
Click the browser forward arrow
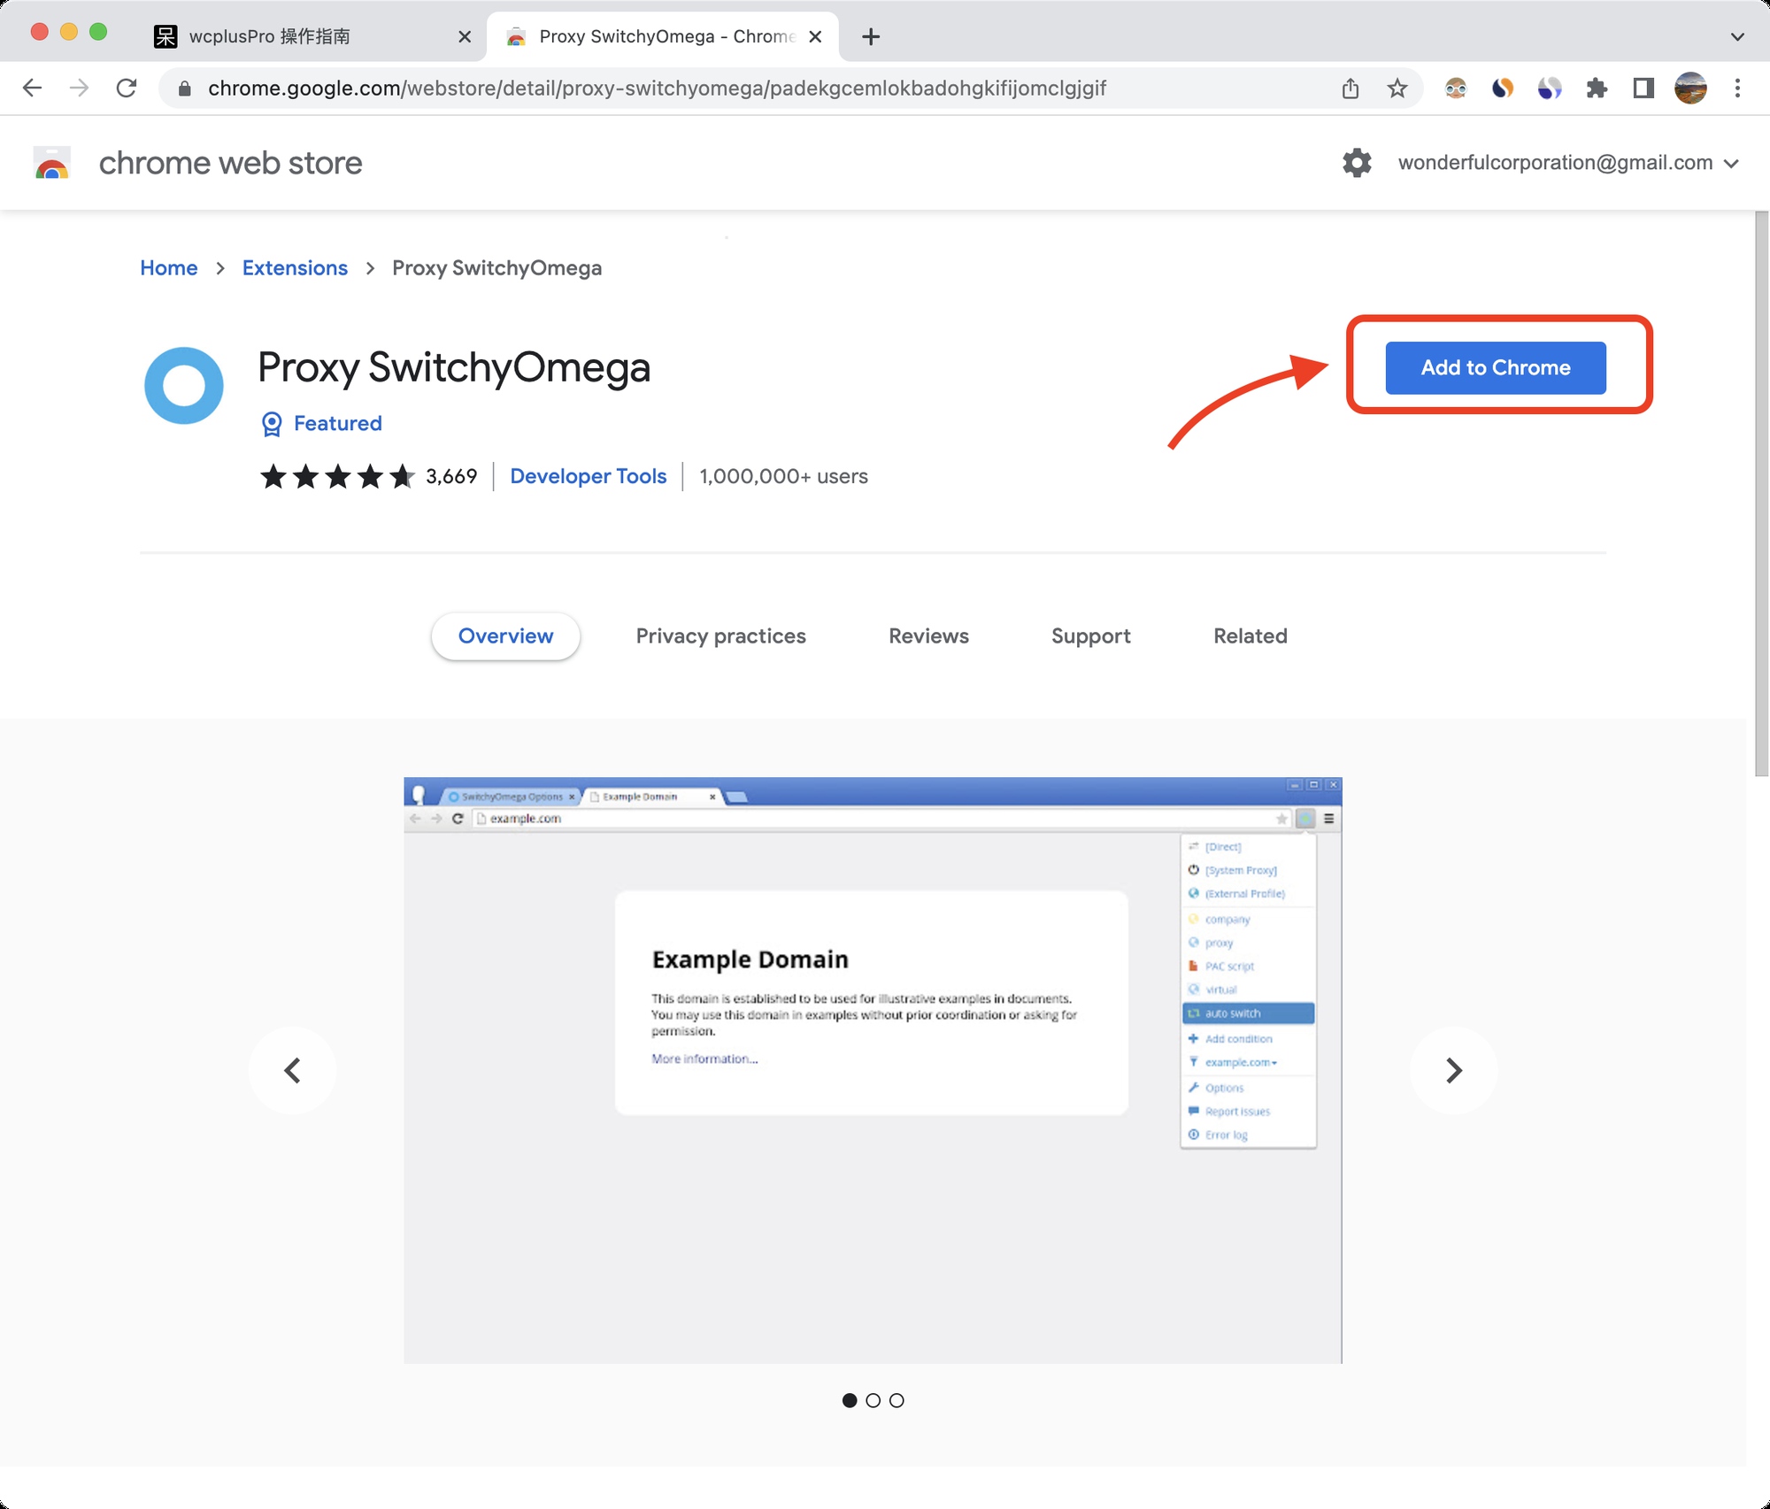point(80,88)
